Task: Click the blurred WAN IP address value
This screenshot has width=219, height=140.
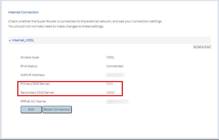Action: tap(115, 75)
